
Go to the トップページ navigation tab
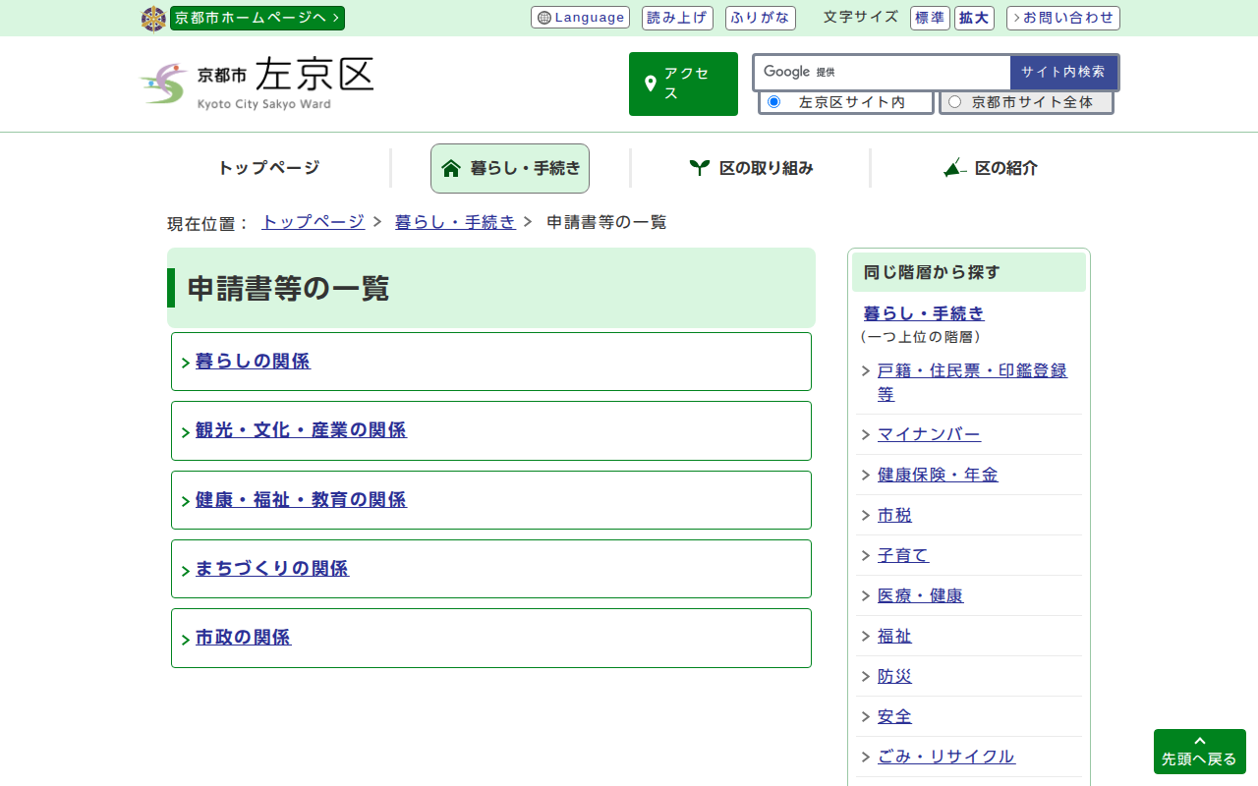point(268,168)
